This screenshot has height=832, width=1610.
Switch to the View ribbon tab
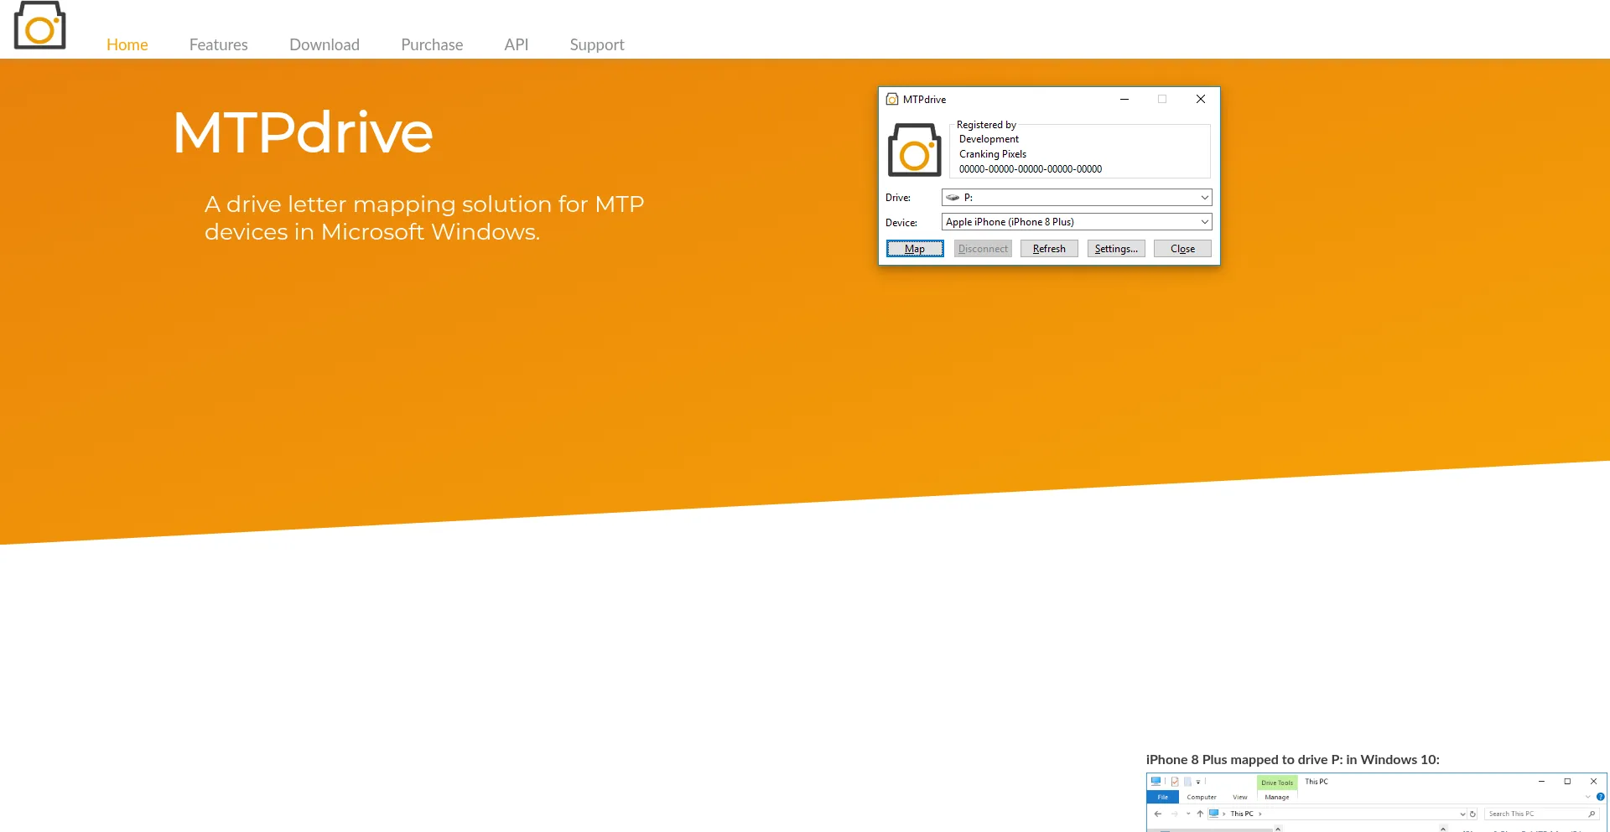pyautogui.click(x=1240, y=797)
